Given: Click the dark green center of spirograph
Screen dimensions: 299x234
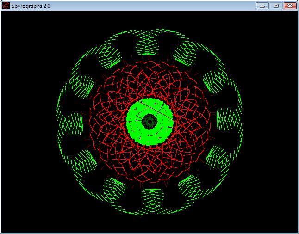Looking at the screenshot, I should (x=149, y=122).
